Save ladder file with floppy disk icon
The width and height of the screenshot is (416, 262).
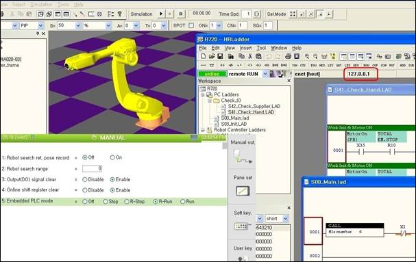(220, 56)
